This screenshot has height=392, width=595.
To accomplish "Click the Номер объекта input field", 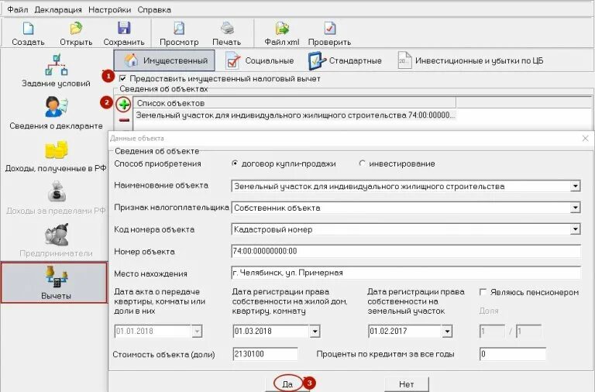I will coord(406,251).
